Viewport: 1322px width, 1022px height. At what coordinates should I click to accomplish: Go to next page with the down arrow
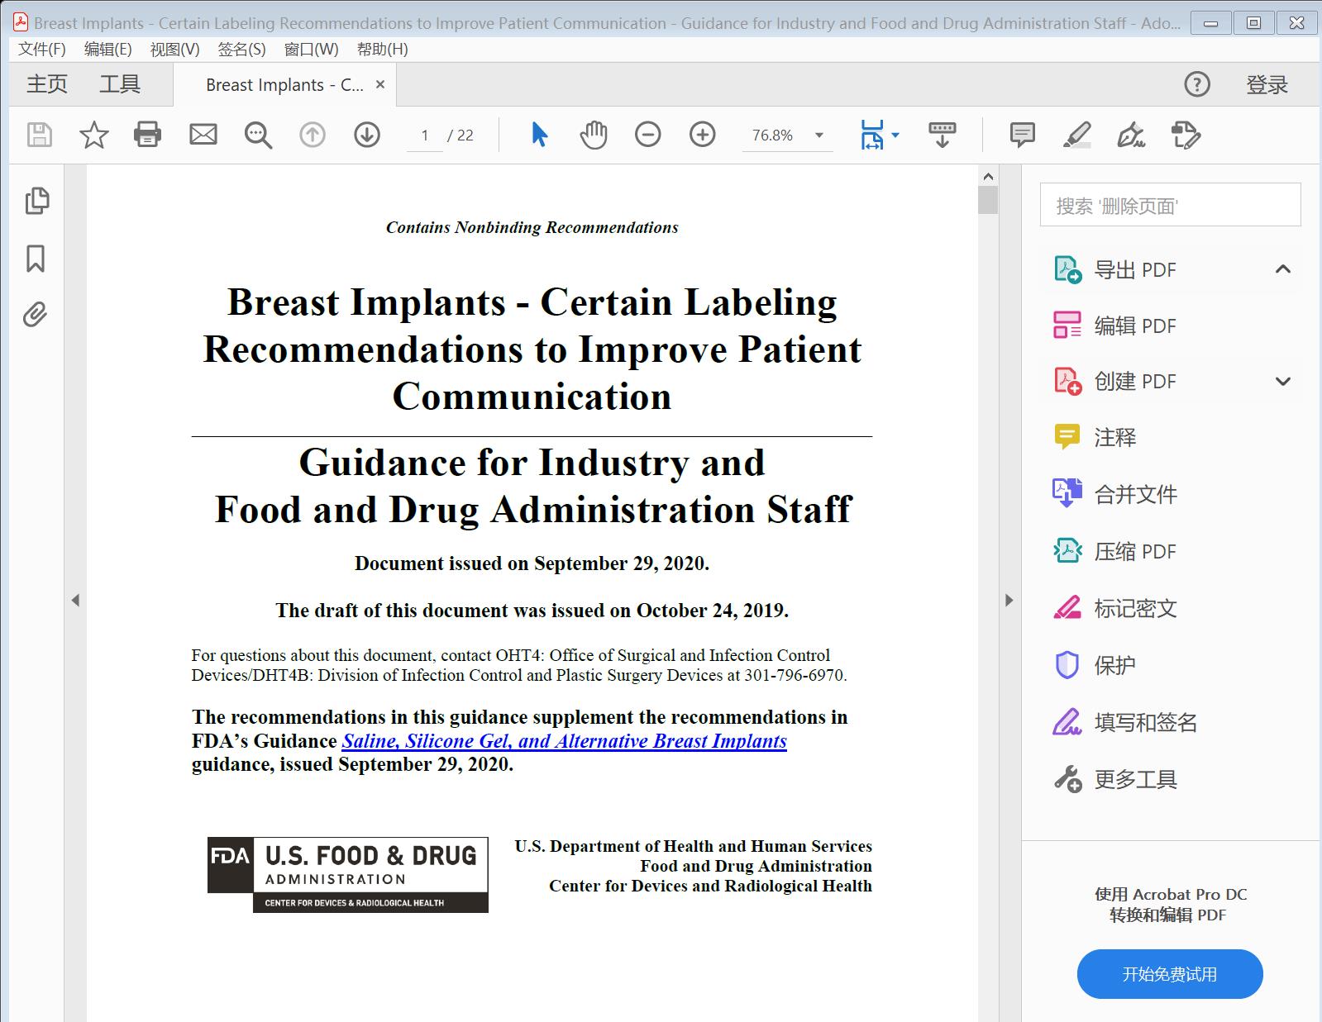click(367, 135)
